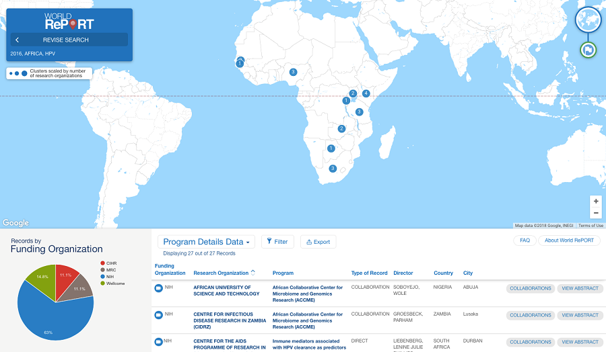This screenshot has height=352, width=606.
Task: Click the NIH icon in the Zambia row
Action: pyautogui.click(x=159, y=314)
